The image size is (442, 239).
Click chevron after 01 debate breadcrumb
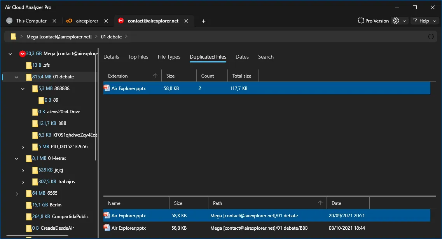tap(126, 36)
